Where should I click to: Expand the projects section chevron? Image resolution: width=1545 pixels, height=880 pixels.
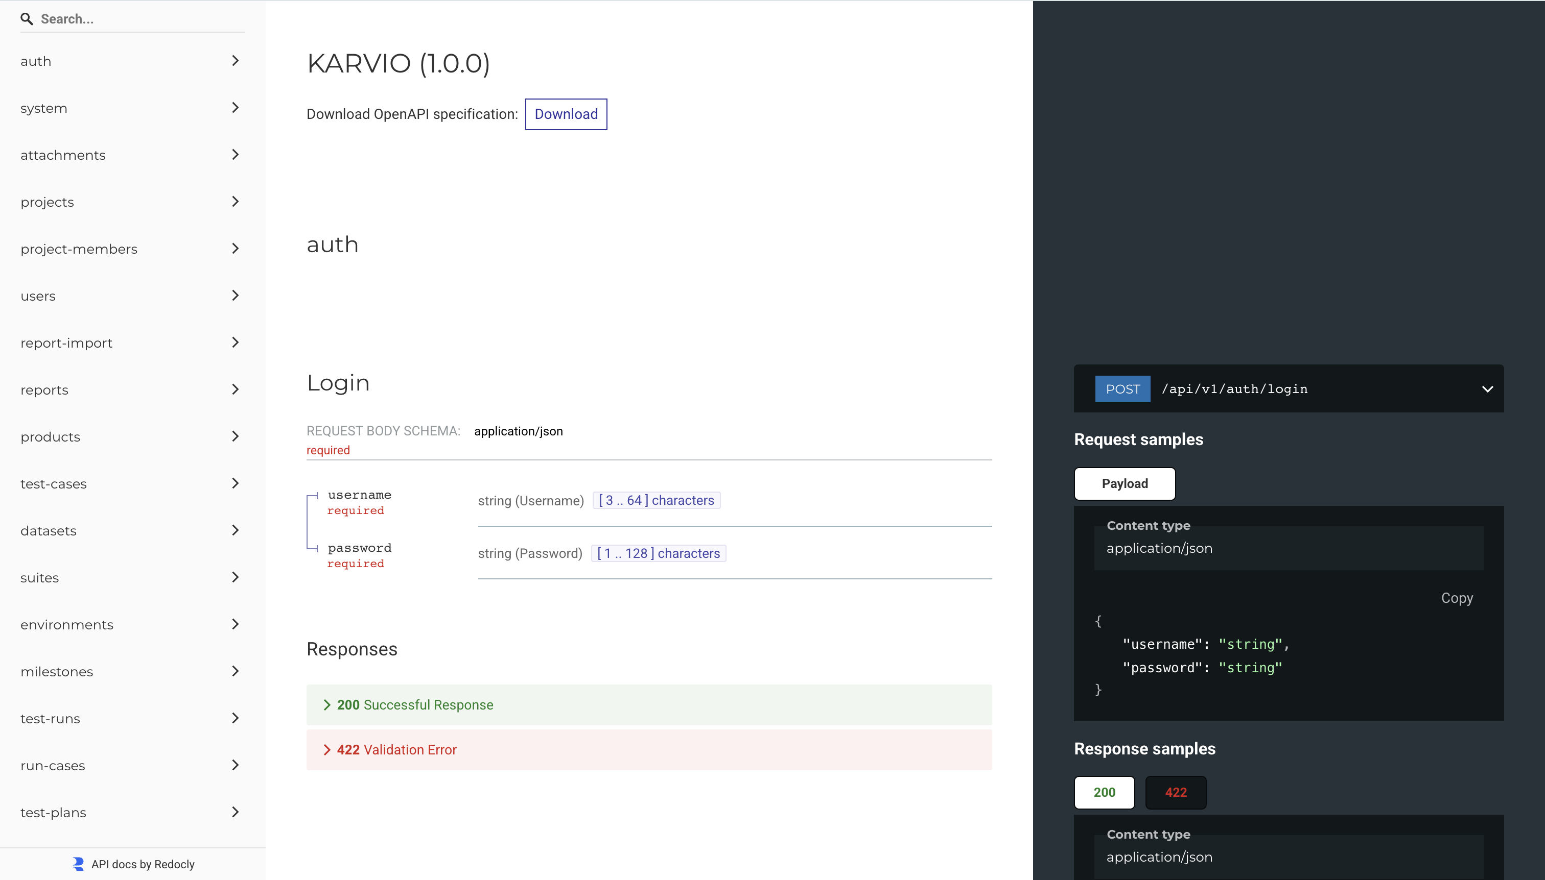pyautogui.click(x=236, y=201)
